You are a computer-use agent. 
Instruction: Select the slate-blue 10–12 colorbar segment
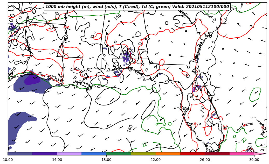[x=20, y=154]
